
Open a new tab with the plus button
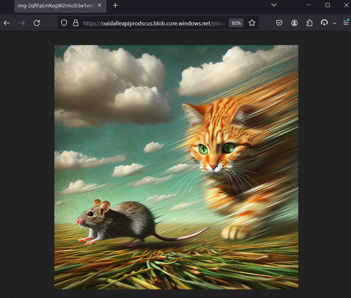click(x=115, y=5)
